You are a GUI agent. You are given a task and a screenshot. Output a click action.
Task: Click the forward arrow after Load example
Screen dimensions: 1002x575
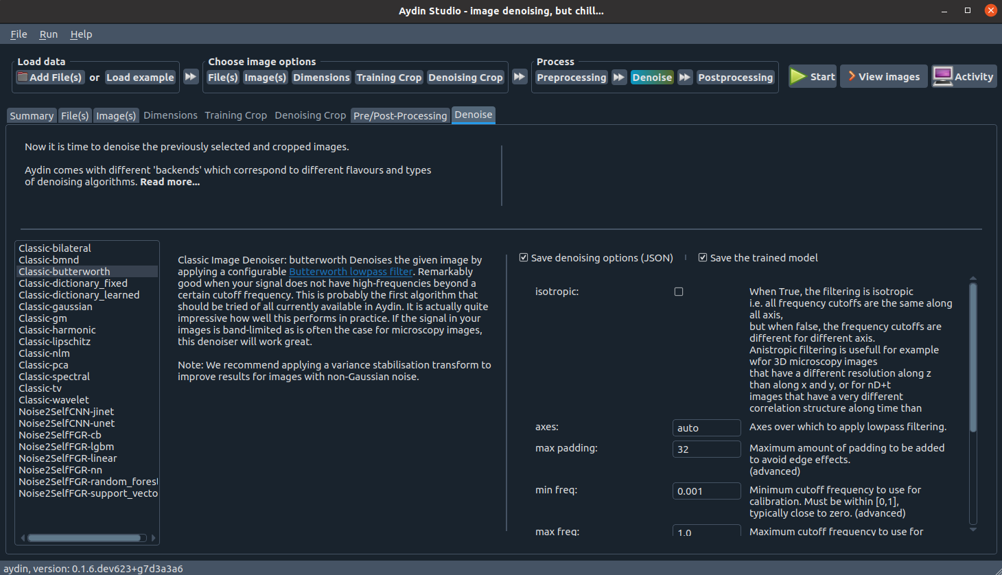191,77
